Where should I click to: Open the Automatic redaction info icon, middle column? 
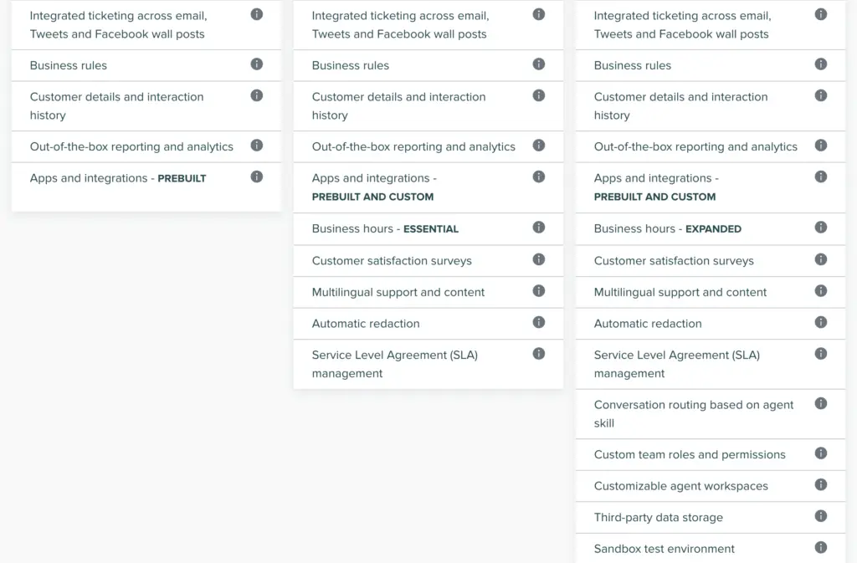[x=539, y=323]
